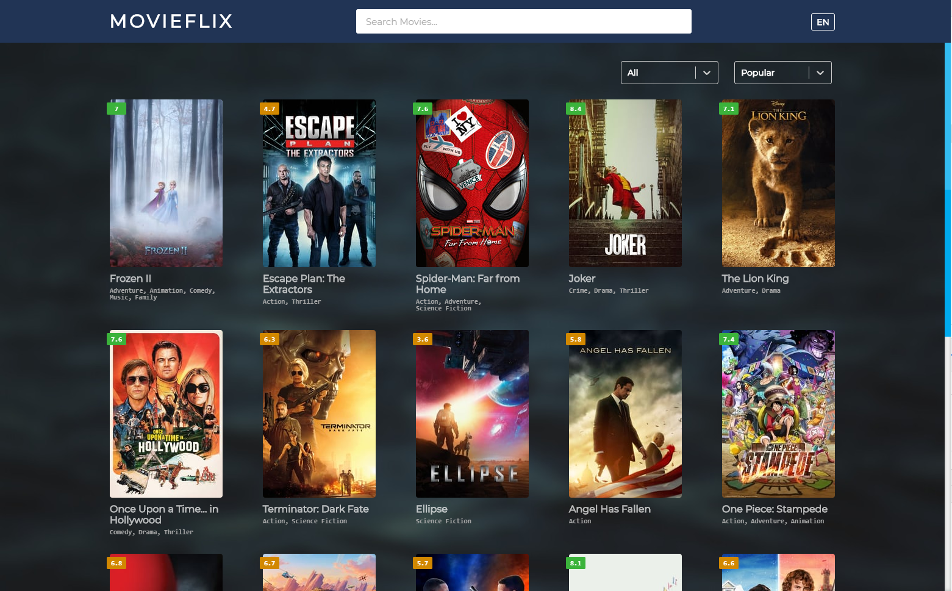
Task: Open the Once Upon a Time in Hollywood poster
Action: [166, 414]
